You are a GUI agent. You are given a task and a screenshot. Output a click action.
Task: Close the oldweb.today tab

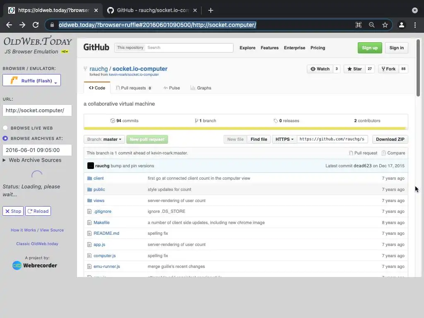coord(96,10)
